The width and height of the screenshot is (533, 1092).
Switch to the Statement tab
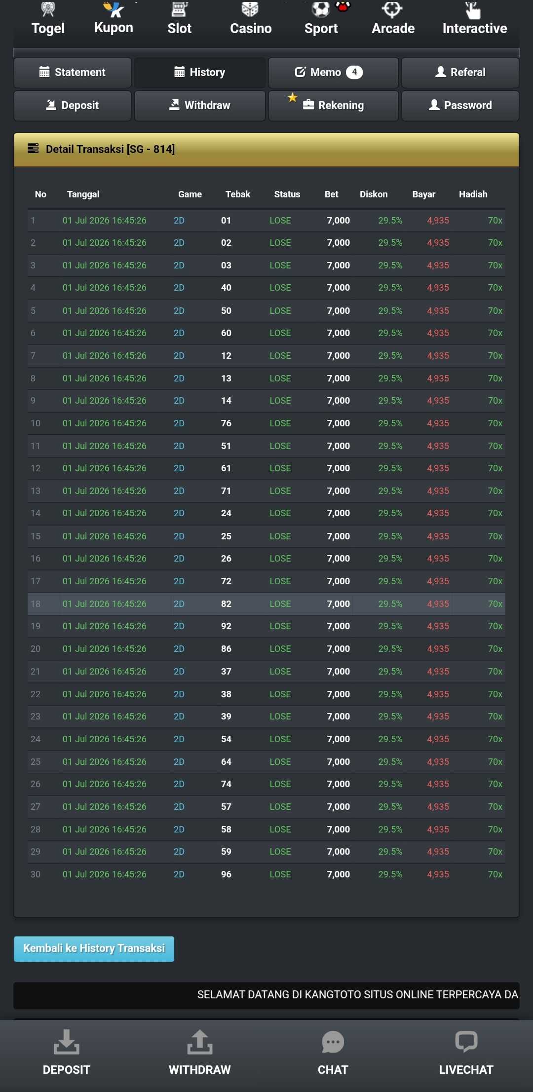[73, 73]
